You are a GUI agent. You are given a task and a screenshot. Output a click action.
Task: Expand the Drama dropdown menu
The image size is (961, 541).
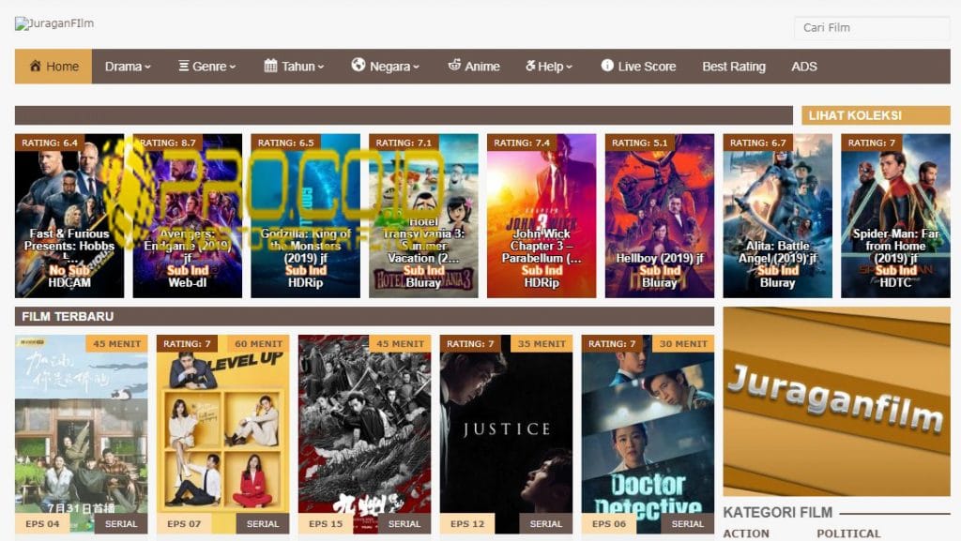point(126,67)
